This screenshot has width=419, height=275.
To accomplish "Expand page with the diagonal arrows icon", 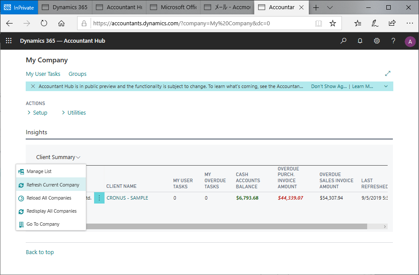I will tap(388, 73).
